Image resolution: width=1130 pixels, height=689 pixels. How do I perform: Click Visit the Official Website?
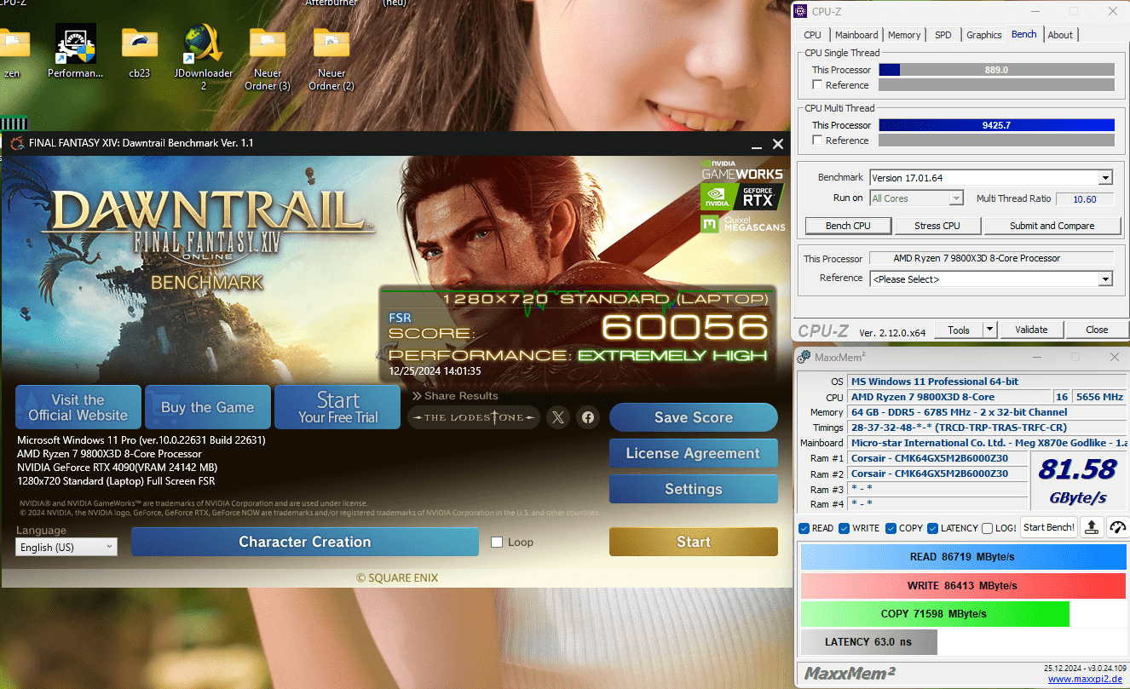click(78, 407)
